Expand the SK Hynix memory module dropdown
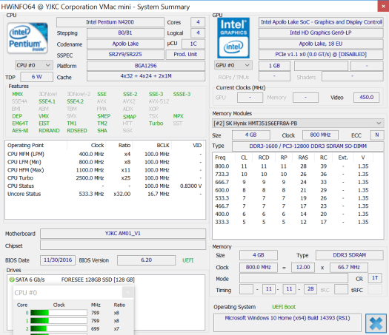Image resolution: width=389 pixels, height=335 pixels. click(x=298, y=123)
